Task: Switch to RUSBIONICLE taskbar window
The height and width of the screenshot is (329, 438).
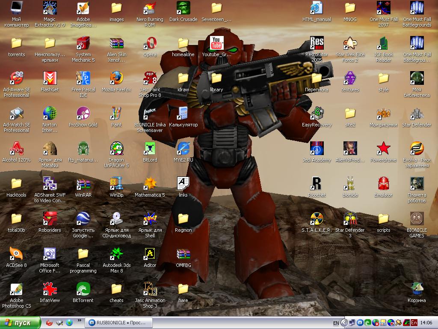Action: [x=119, y=323]
